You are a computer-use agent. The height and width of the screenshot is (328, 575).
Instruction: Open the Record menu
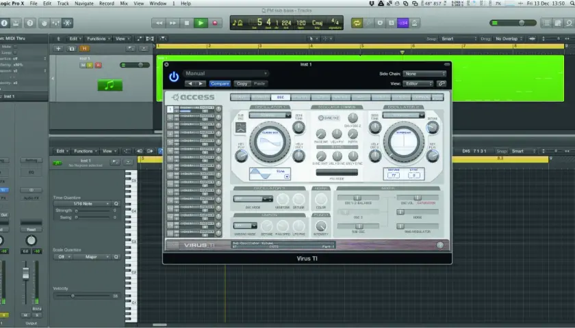[107, 3]
